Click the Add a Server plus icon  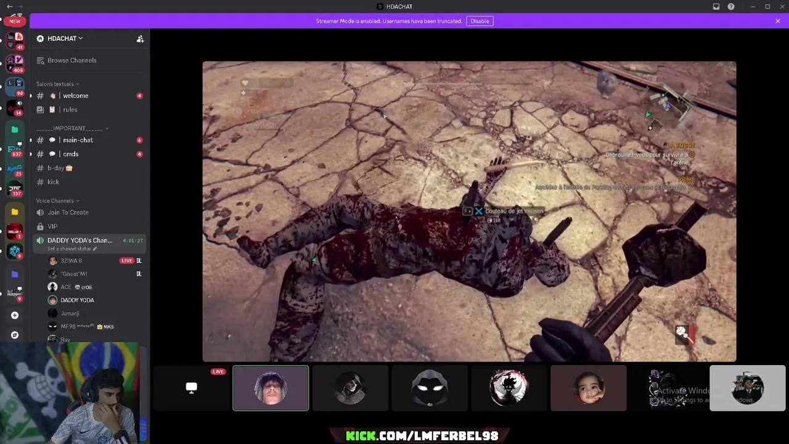tap(15, 315)
